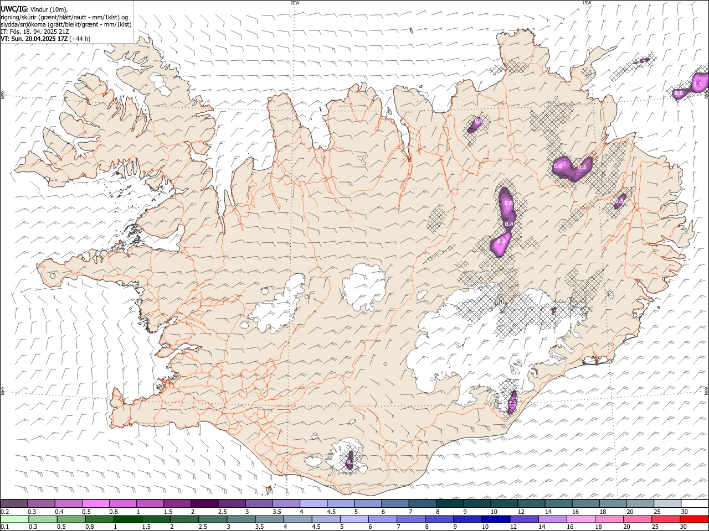709x531 pixels.
Task: Click the 'slydda/snjókoma' legend description line
Action: tap(66, 24)
